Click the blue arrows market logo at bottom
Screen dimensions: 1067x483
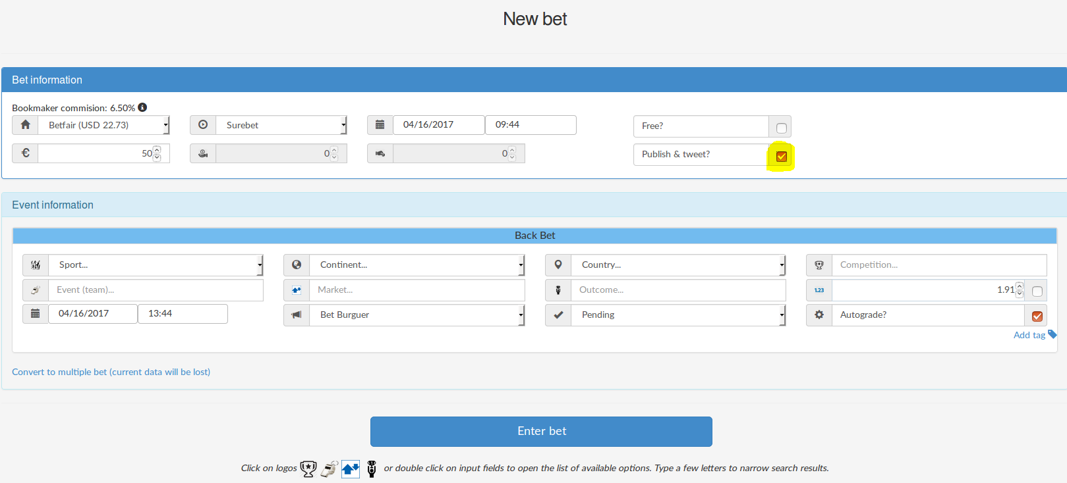[x=351, y=469]
